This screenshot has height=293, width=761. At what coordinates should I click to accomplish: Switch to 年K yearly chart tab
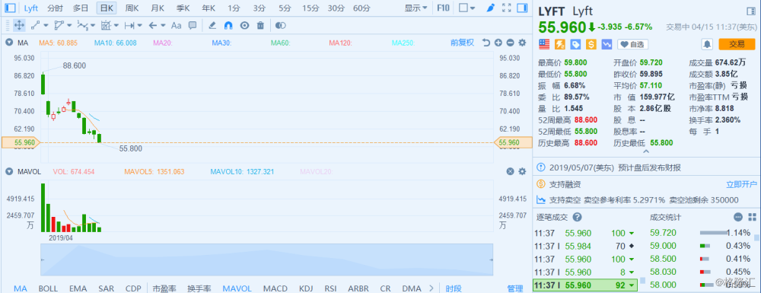point(209,8)
